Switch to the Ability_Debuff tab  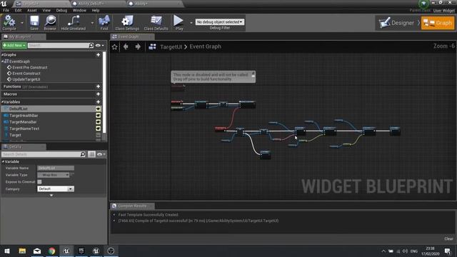91,4
